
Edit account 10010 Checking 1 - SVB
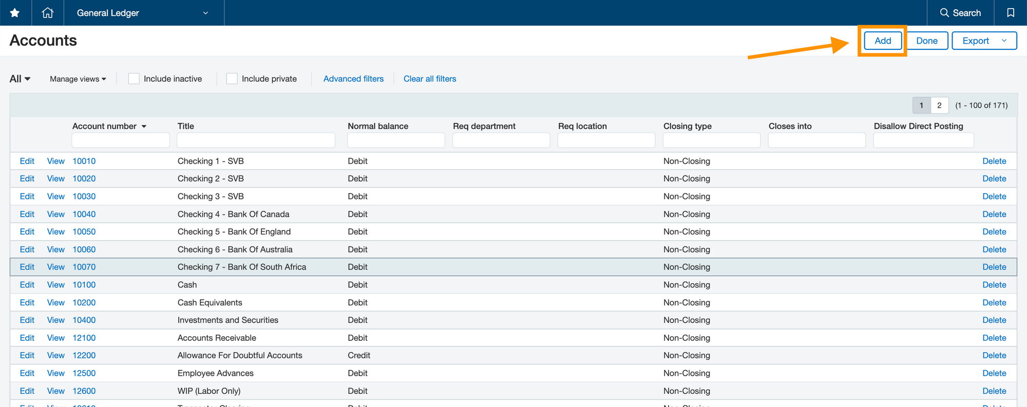(27, 161)
